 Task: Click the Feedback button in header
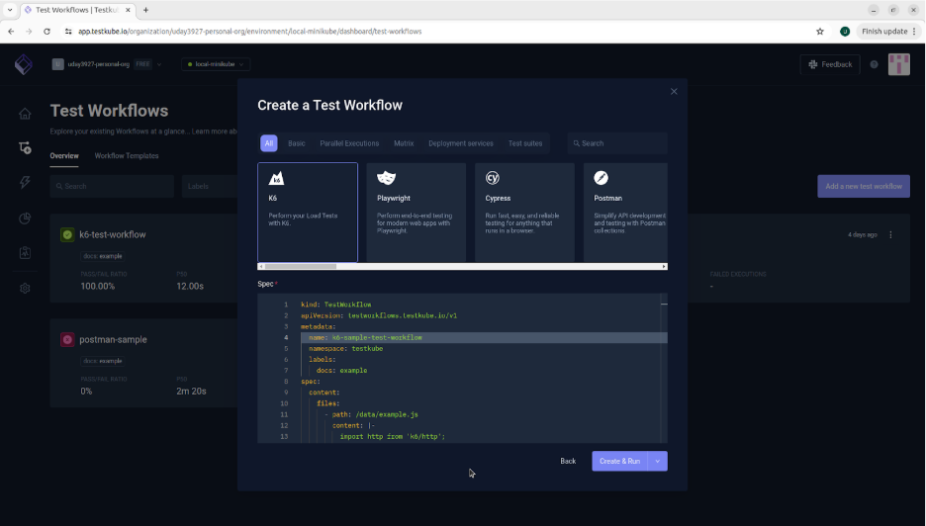pos(830,64)
